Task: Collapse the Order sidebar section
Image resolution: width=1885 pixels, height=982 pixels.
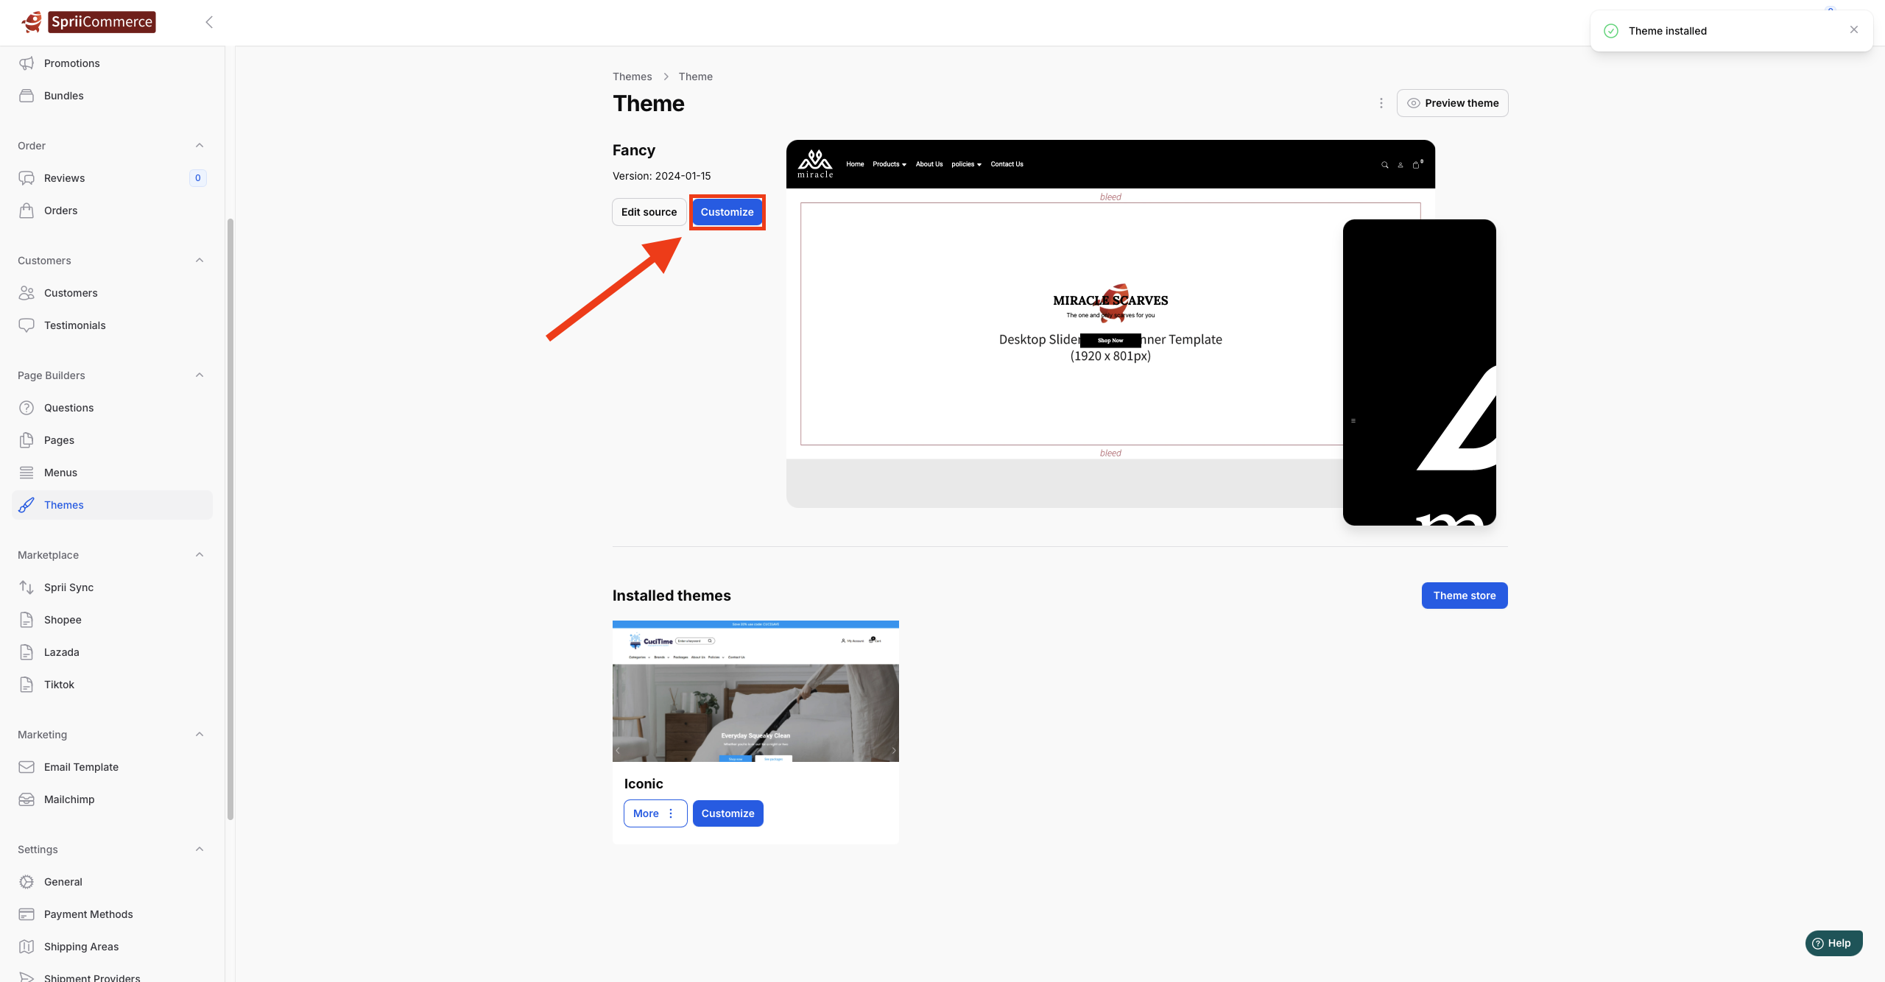Action: coord(200,146)
